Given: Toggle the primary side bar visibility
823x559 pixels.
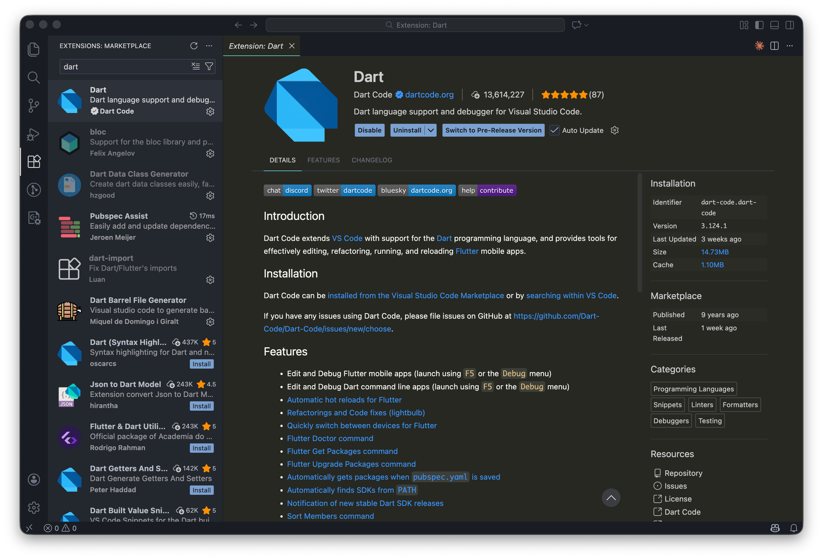Looking at the screenshot, I should coord(759,25).
